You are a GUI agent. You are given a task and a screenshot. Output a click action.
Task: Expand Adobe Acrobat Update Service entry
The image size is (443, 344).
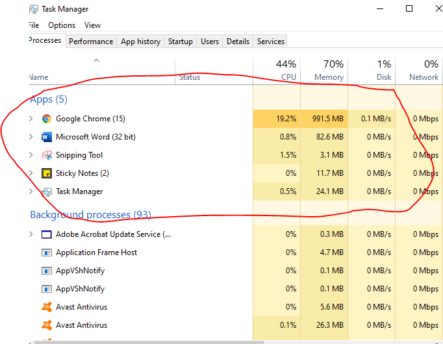pyautogui.click(x=31, y=234)
